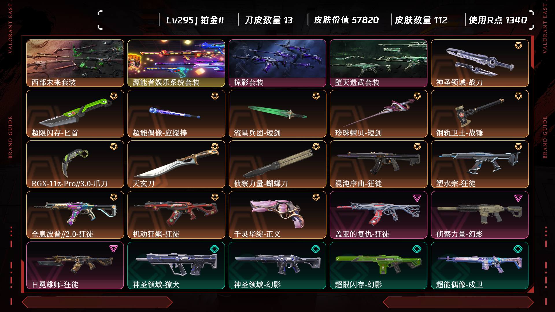This screenshot has height=312, width=555.
Task: Choose the 侦察力量-蝴蝶刀 butterfly knife icon
Action: [x=278, y=163]
